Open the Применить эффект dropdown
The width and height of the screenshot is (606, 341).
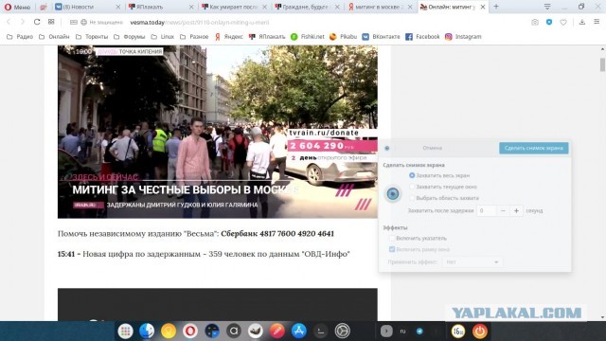(472, 262)
